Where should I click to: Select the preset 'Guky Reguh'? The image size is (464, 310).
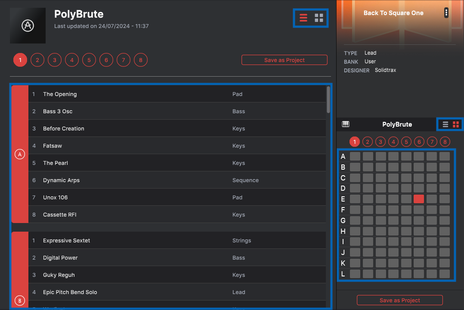pyautogui.click(x=177, y=274)
